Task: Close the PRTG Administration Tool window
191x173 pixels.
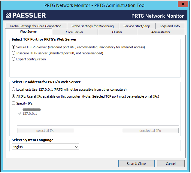Action: tap(183, 4)
